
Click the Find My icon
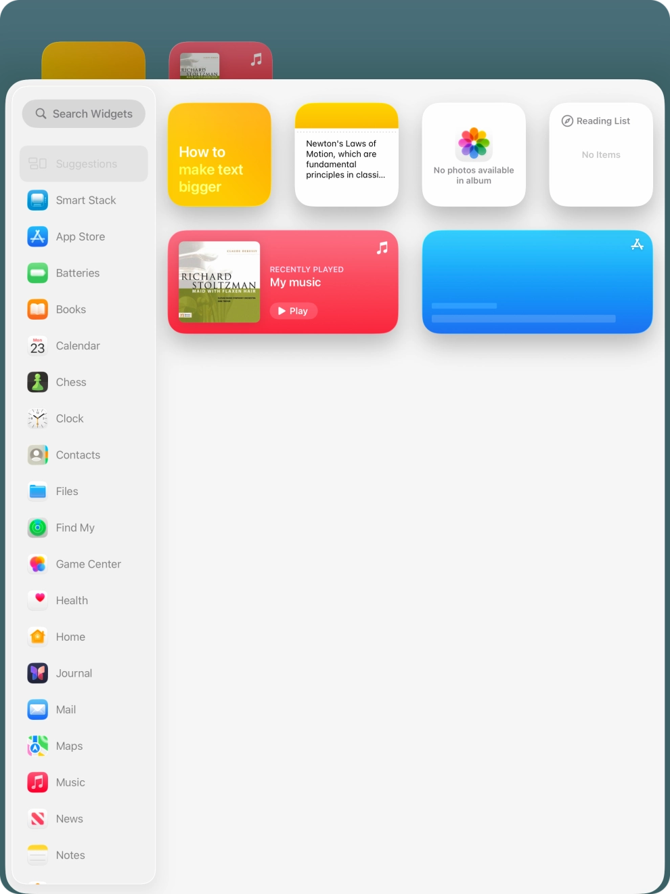[38, 528]
